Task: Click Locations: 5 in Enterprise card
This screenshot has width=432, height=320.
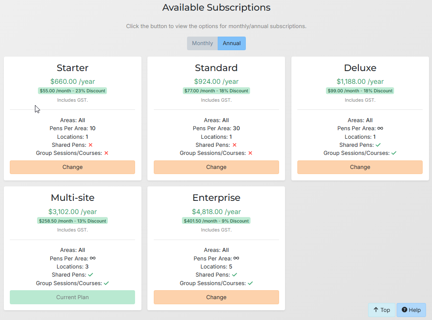Action: tap(216, 267)
